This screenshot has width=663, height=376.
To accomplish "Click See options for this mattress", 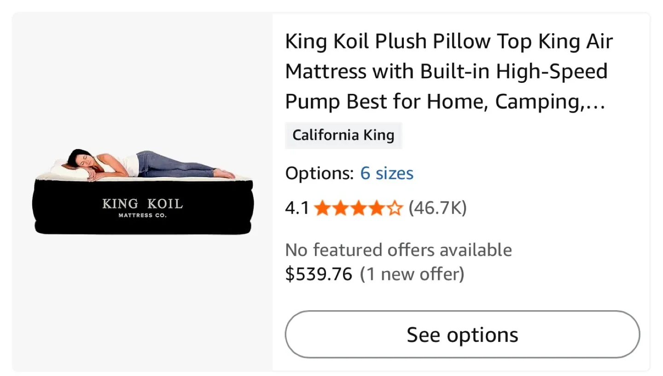I will tap(462, 334).
